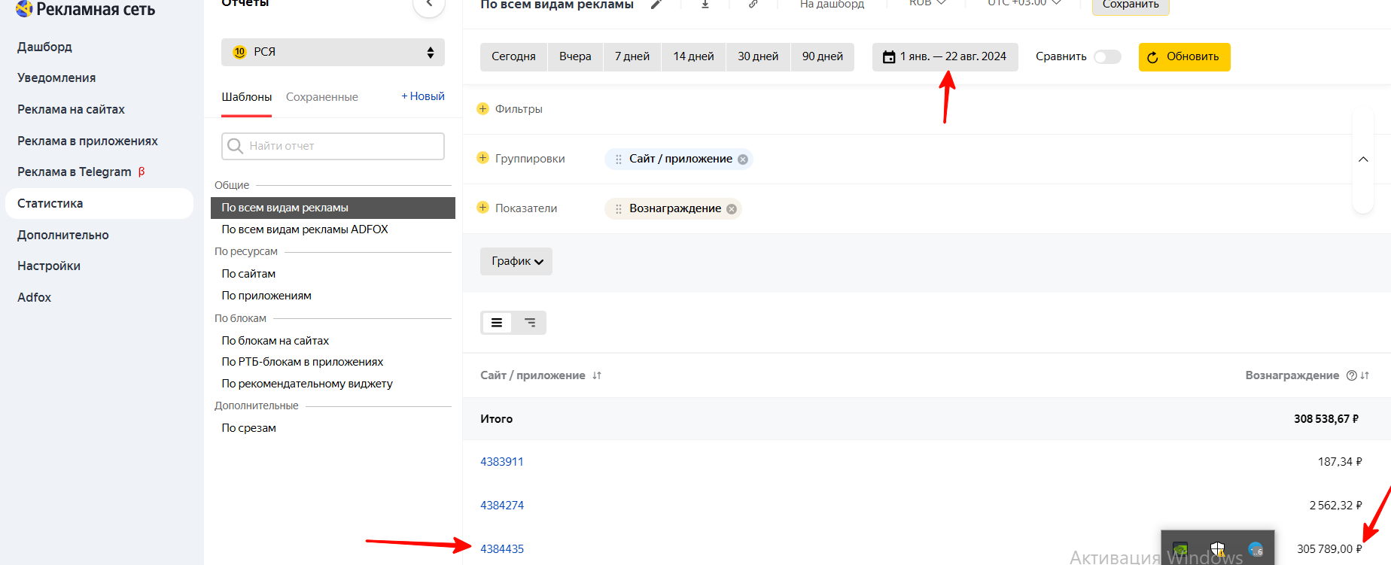Collapse the reports panel with back arrow
Image resolution: width=1391 pixels, height=565 pixels.
pos(429,5)
